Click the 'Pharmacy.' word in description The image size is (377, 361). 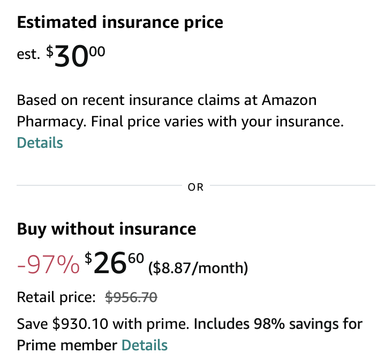[50, 122]
